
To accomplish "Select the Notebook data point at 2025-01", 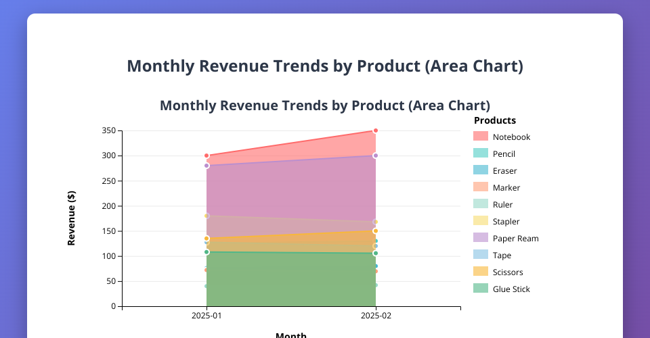I will pyautogui.click(x=207, y=156).
